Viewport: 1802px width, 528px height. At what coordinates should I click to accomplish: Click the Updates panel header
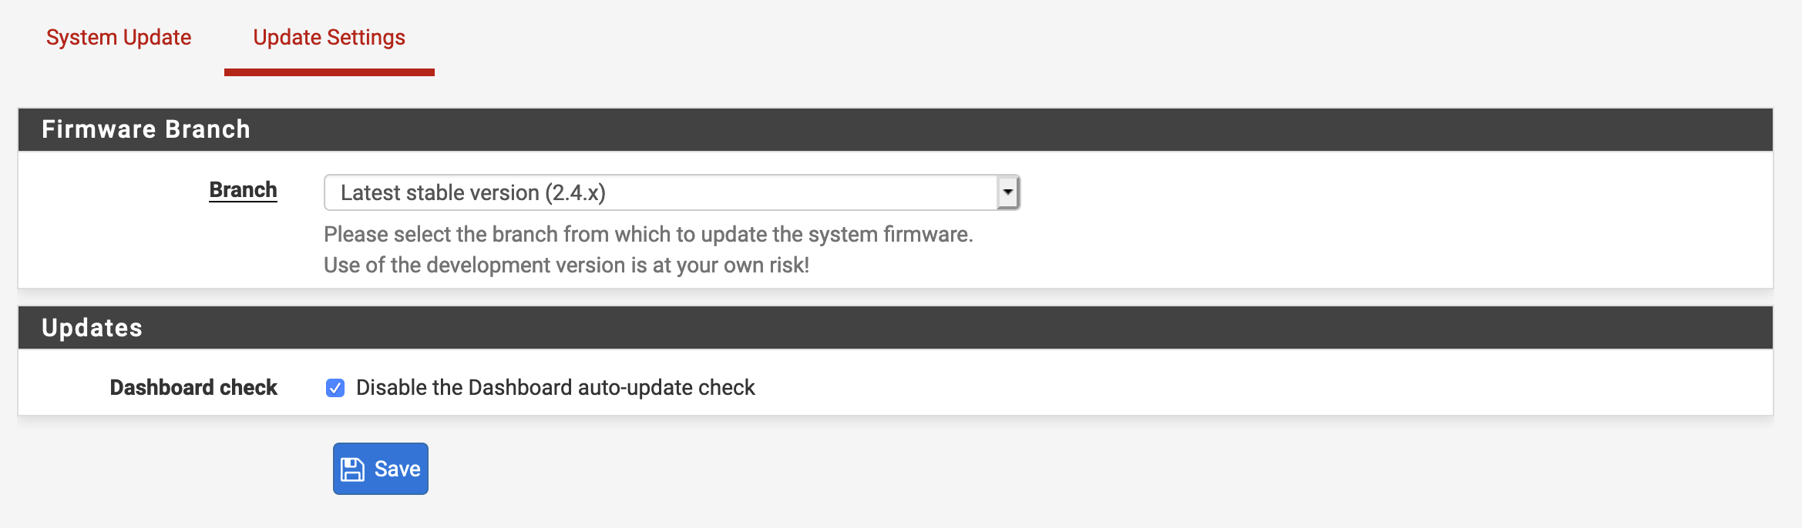[896, 328]
